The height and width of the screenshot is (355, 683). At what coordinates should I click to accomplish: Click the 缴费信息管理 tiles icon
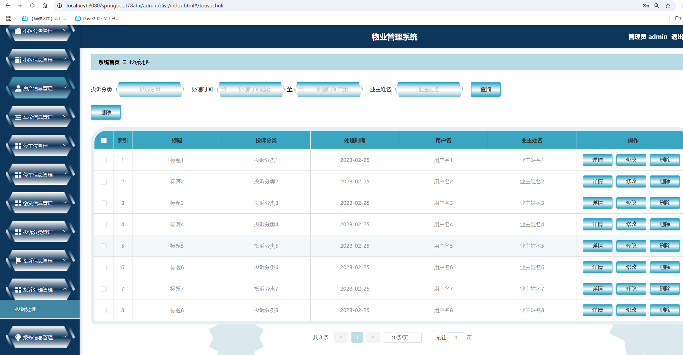click(x=18, y=203)
